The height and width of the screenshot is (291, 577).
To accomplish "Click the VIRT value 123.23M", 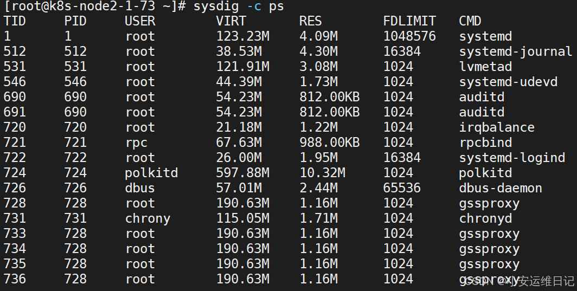I will pos(242,36).
